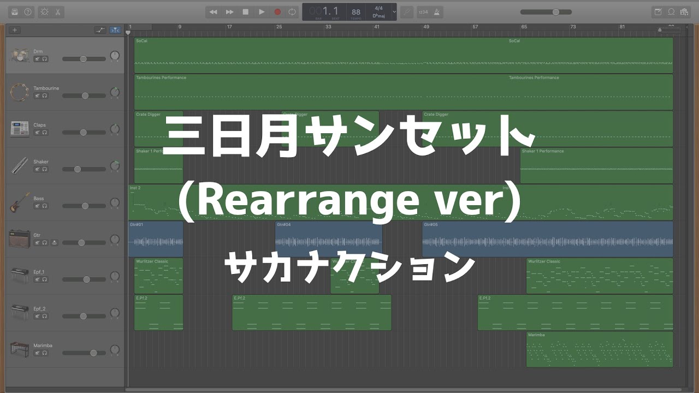
Task: Fast forward the playhead
Action: click(x=229, y=11)
